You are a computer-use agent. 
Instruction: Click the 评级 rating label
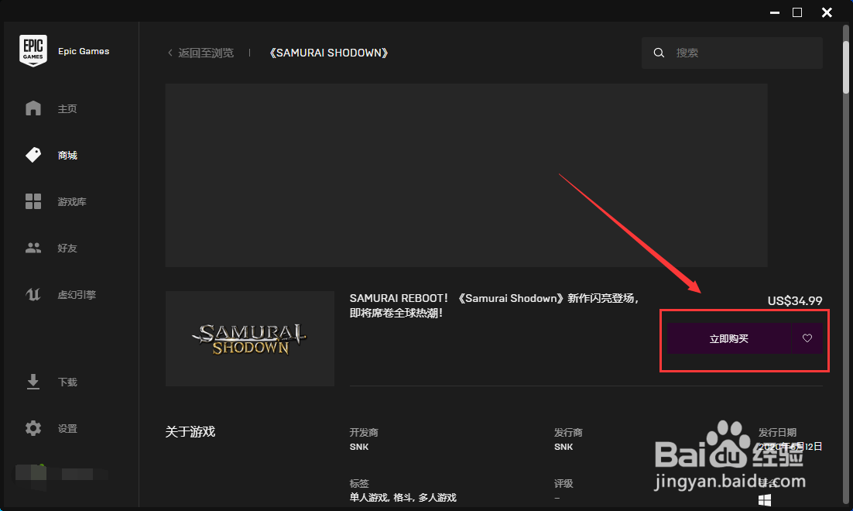pyautogui.click(x=564, y=483)
